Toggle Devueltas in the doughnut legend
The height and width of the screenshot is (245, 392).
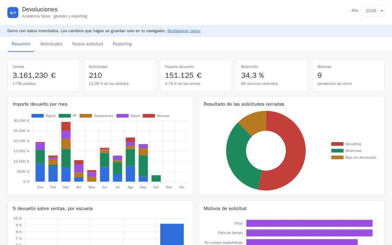pos(346,144)
